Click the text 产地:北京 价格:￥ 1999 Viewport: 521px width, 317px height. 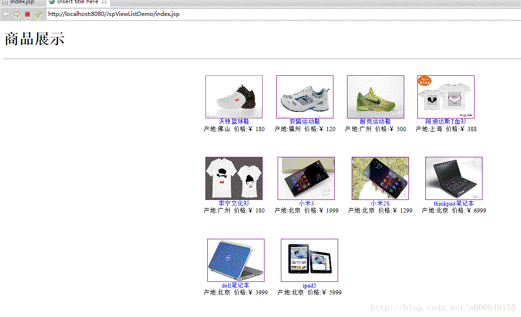pyautogui.click(x=306, y=210)
